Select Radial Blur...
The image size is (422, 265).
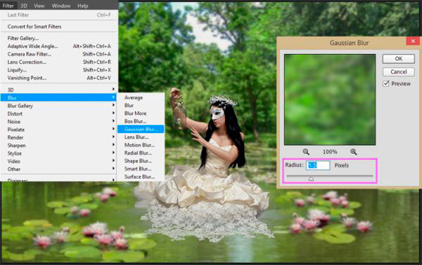point(141,153)
